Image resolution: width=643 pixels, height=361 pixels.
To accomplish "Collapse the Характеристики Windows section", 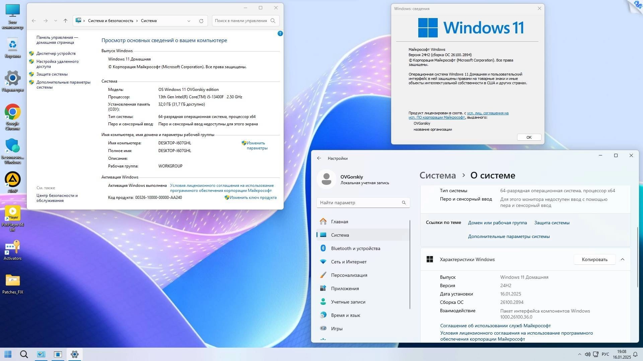I will tap(623, 259).
